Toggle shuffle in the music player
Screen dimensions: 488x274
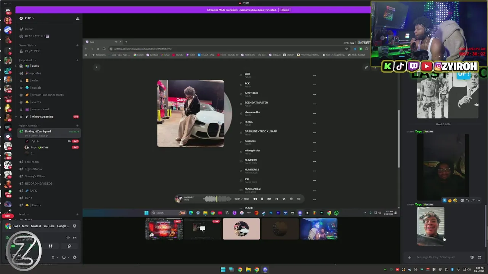click(276, 199)
